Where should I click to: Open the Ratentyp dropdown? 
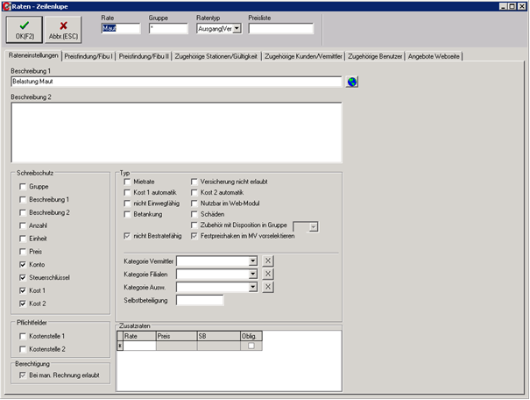tap(237, 28)
